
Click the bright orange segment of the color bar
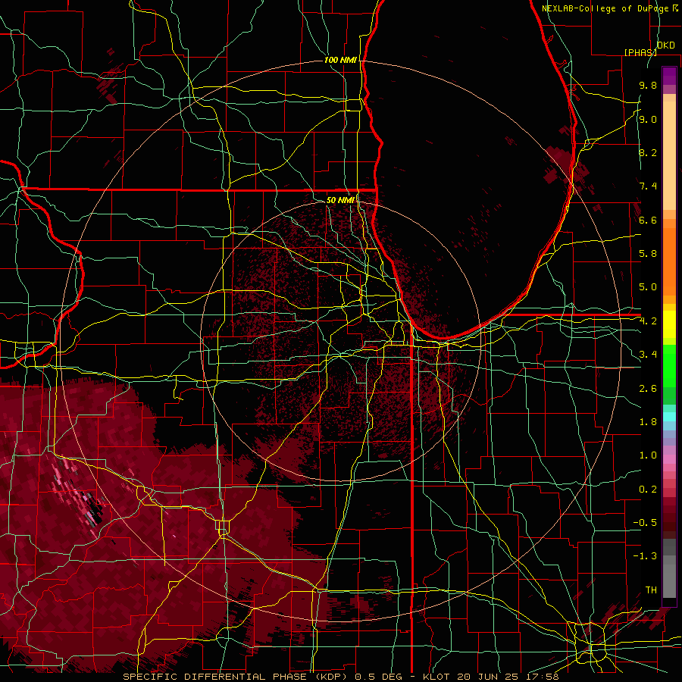coord(669,261)
